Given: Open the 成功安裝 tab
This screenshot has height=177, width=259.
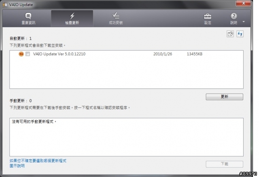Looking at the screenshot, I should coord(116,19).
